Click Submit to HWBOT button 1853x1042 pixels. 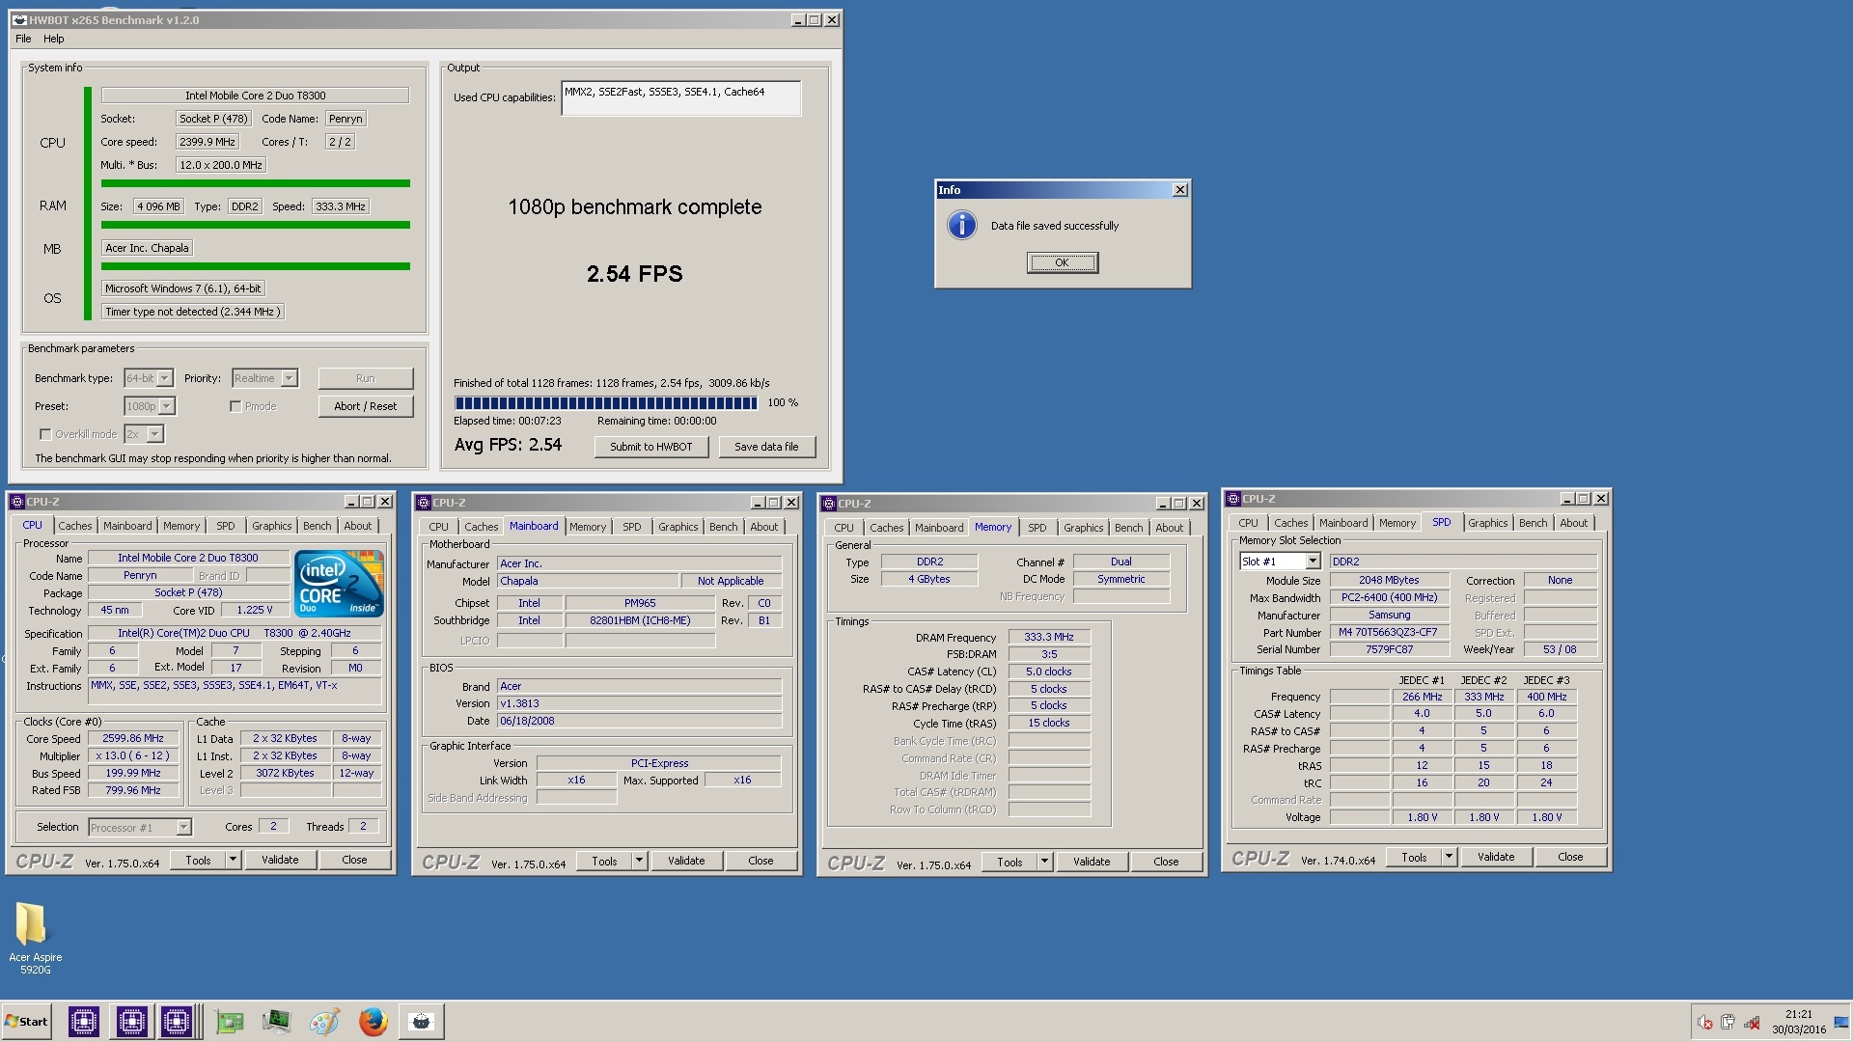[650, 447]
